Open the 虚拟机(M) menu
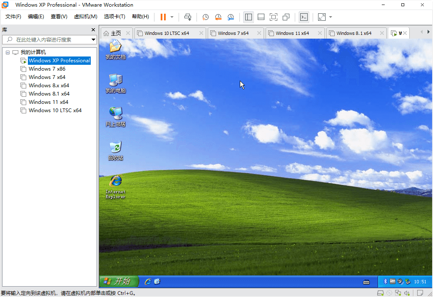This screenshot has width=433, height=297. pyautogui.click(x=85, y=17)
